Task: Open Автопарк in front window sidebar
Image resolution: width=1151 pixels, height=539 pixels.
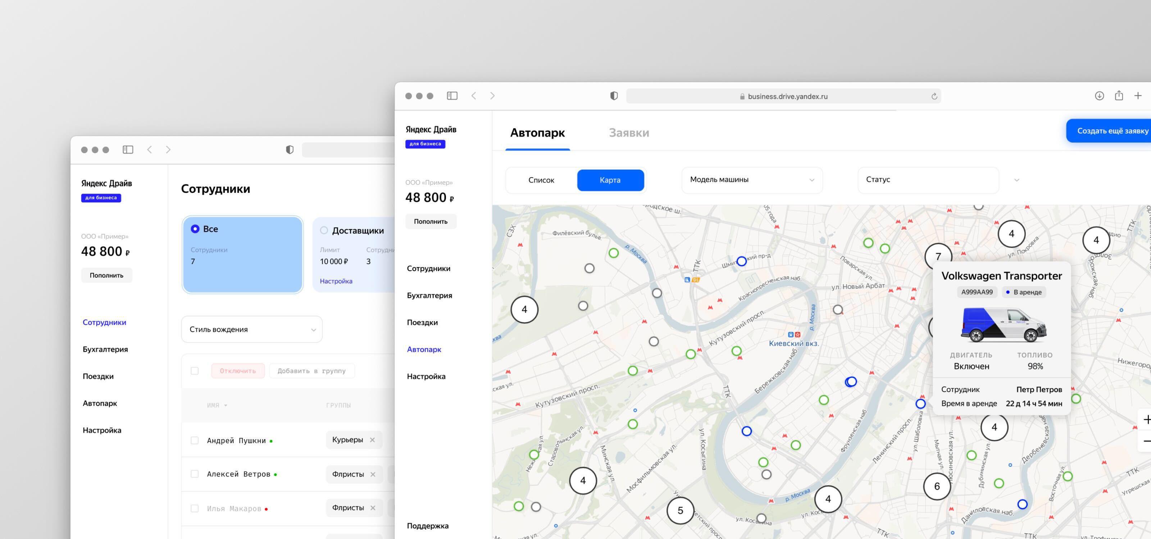Action: coord(424,349)
